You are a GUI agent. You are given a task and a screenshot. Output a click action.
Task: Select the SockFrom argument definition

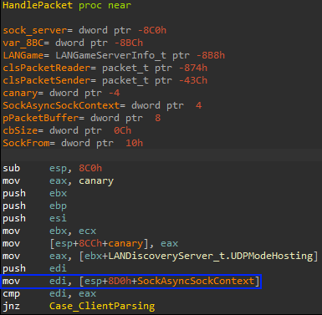73,143
